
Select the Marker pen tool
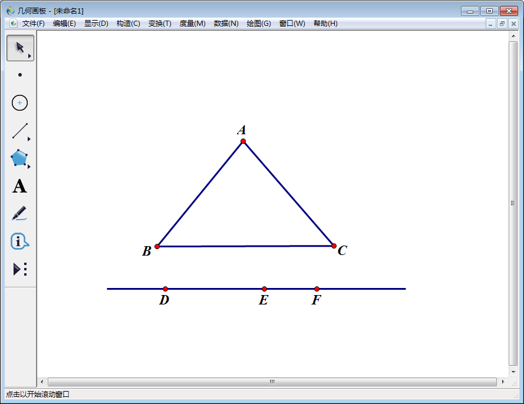(x=19, y=213)
